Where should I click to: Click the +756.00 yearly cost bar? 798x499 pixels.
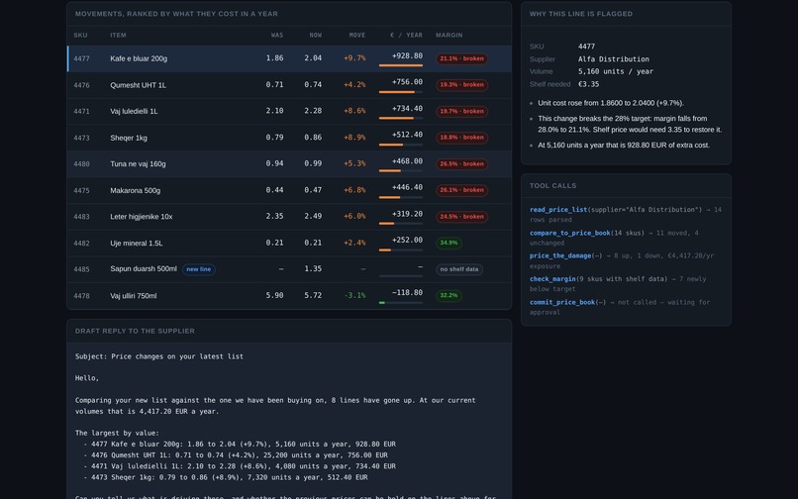pos(401,92)
